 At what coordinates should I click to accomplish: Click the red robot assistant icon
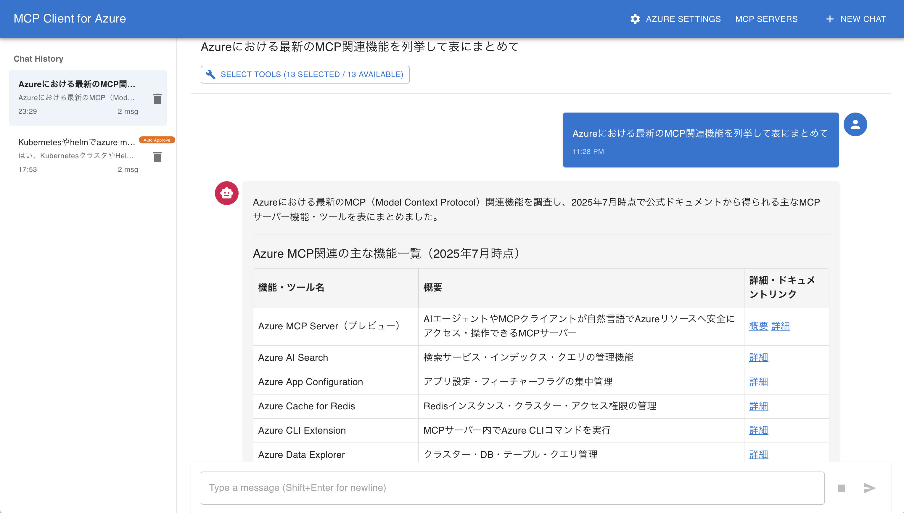point(226,193)
